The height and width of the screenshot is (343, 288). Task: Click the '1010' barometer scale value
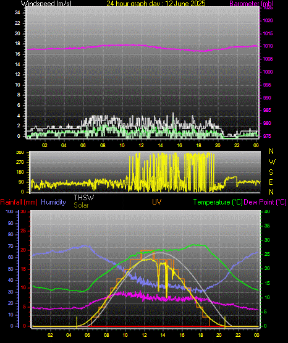pyautogui.click(x=268, y=46)
